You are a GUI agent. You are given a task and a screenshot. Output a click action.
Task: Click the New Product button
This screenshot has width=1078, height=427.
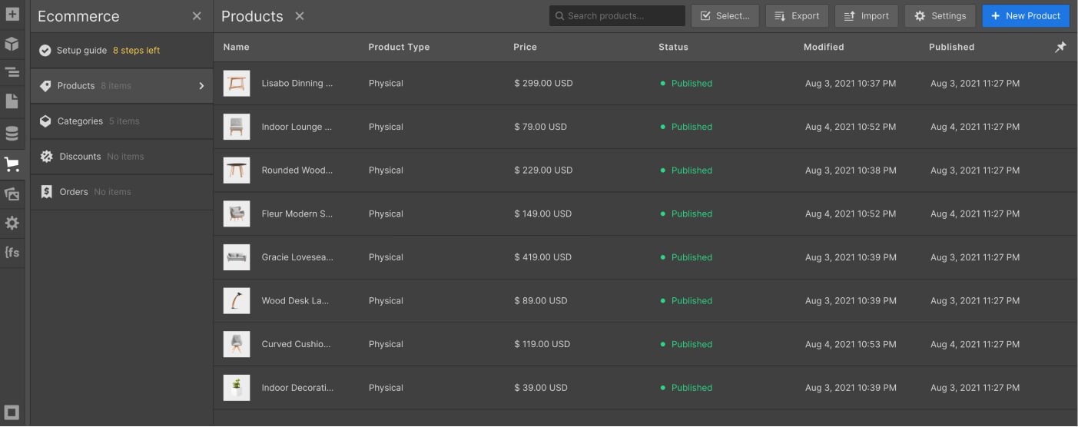[1026, 16]
